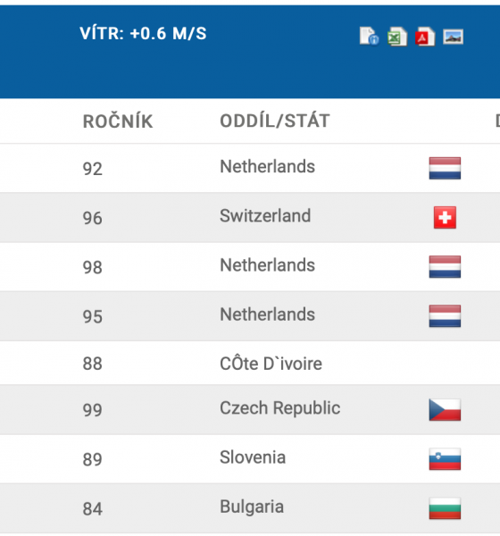Sort by the ROČNÍK column header
Screen dimensions: 500x536
[x=118, y=121]
